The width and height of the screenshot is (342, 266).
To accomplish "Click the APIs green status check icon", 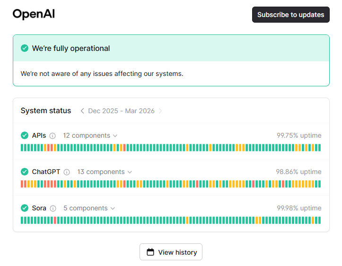I will (x=25, y=135).
